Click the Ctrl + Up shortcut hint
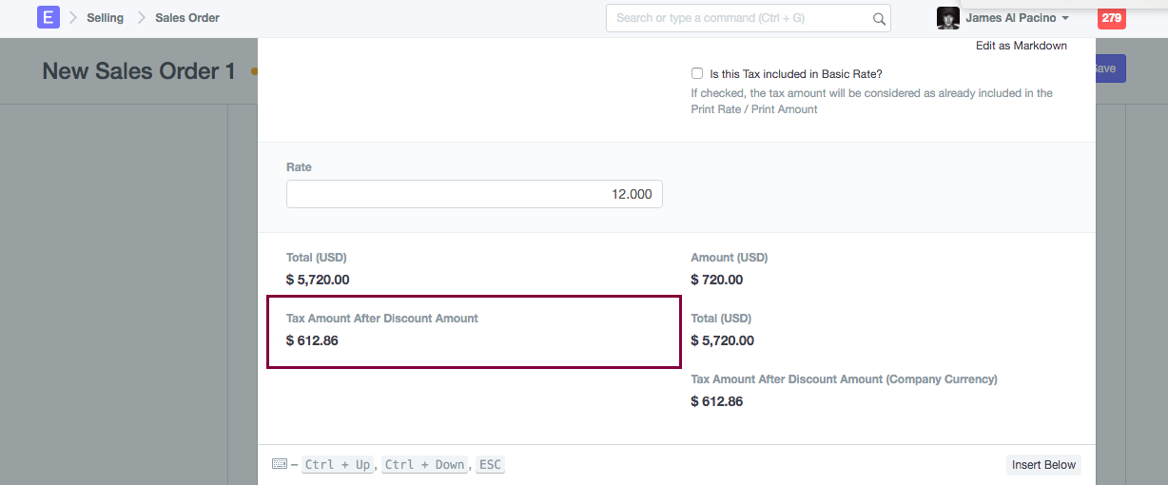This screenshot has height=485, width=1168. point(338,465)
